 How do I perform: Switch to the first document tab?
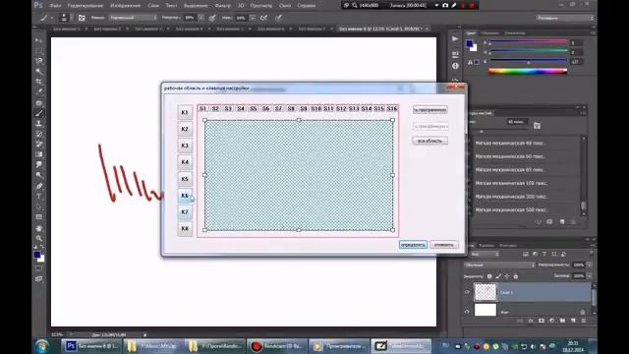[67, 29]
